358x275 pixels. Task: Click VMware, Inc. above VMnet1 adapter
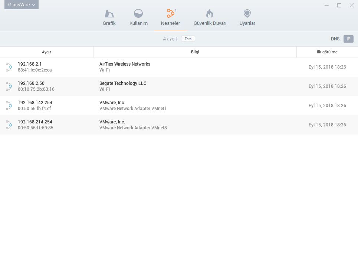pos(112,103)
